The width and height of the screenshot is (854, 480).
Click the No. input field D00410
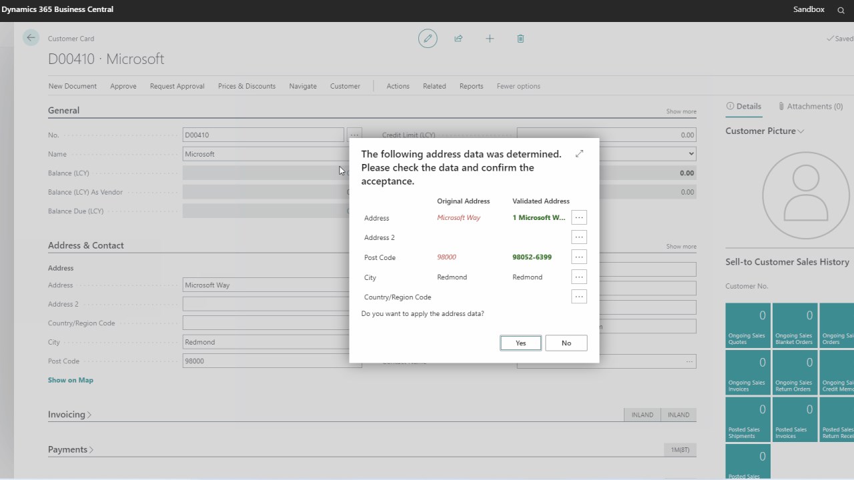pyautogui.click(x=264, y=135)
